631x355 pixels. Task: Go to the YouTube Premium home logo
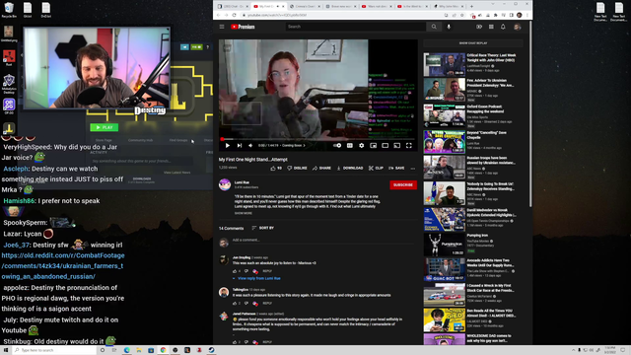click(244, 27)
